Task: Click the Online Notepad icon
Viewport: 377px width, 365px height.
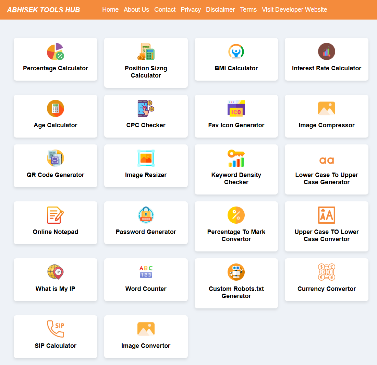Action: click(56, 215)
